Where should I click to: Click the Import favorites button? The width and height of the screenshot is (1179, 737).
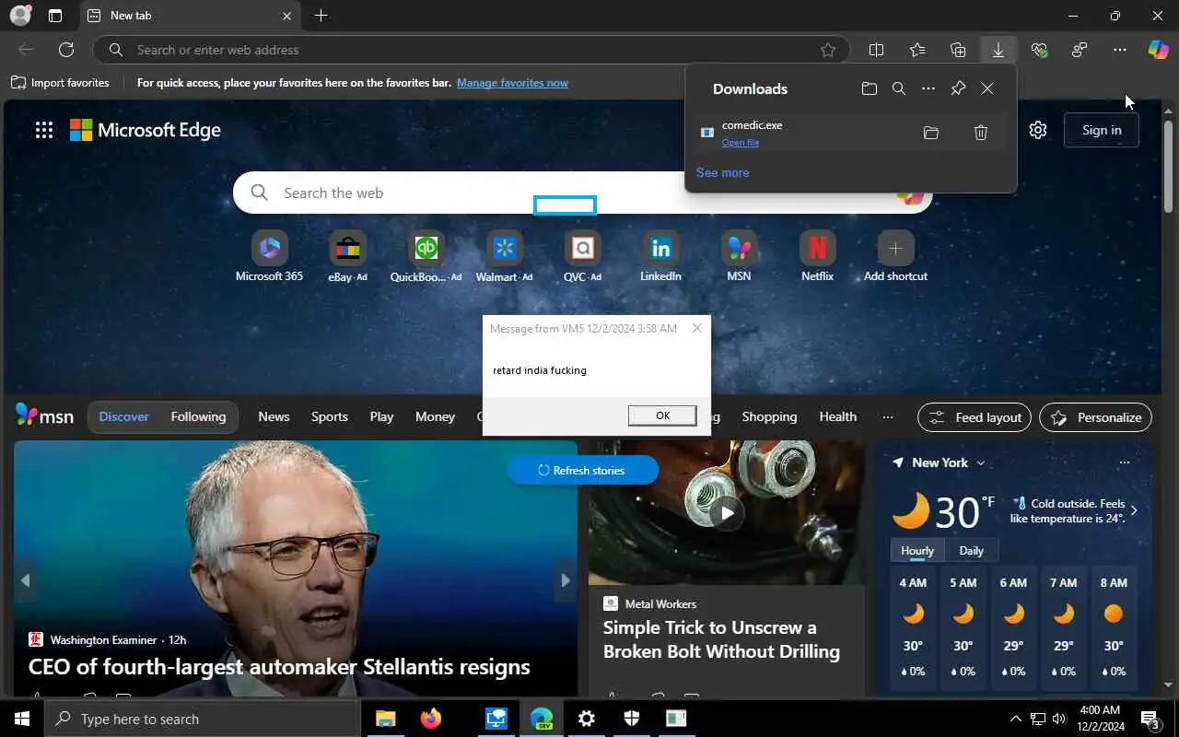(60, 83)
